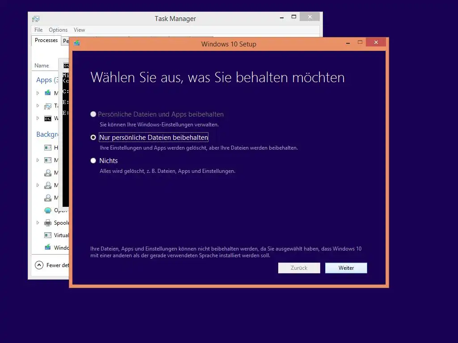Click the user icon in expandable M row
Image resolution: width=458 pixels, height=343 pixels.
coord(47,185)
